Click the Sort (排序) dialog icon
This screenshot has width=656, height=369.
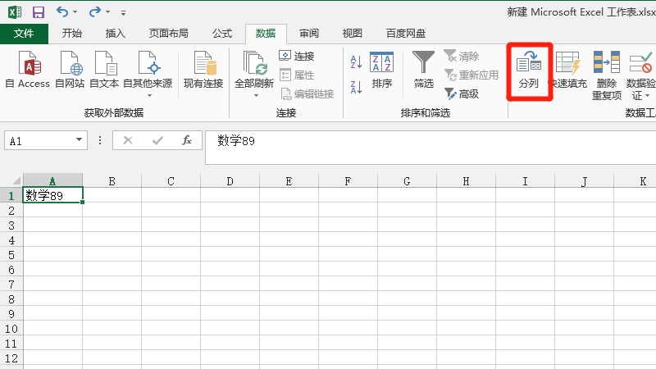click(381, 71)
